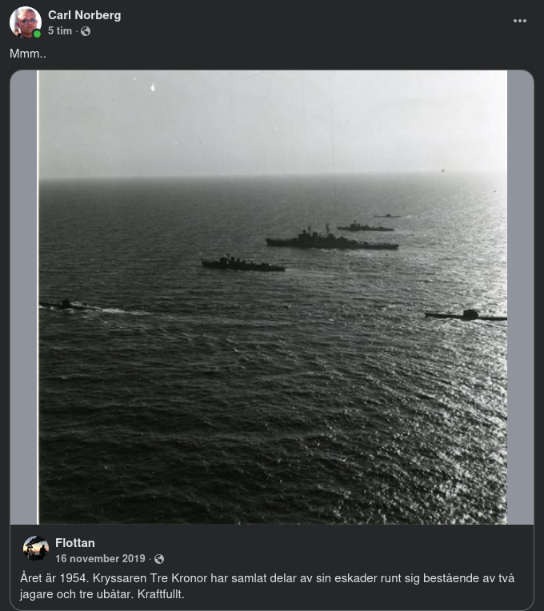Click the green online status dot
The height and width of the screenshot is (611, 544).
tap(37, 34)
